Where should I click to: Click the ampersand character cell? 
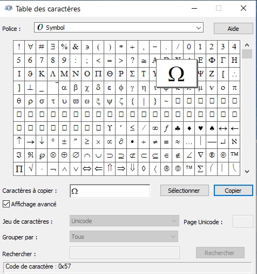tap(76, 47)
